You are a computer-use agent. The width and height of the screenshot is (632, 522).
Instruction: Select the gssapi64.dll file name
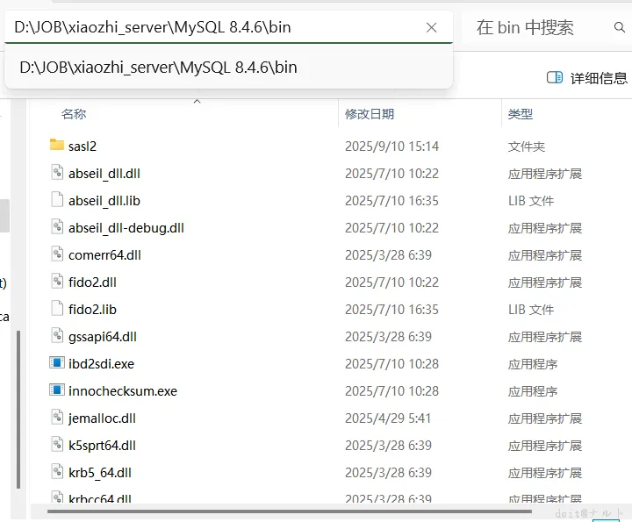click(x=103, y=337)
